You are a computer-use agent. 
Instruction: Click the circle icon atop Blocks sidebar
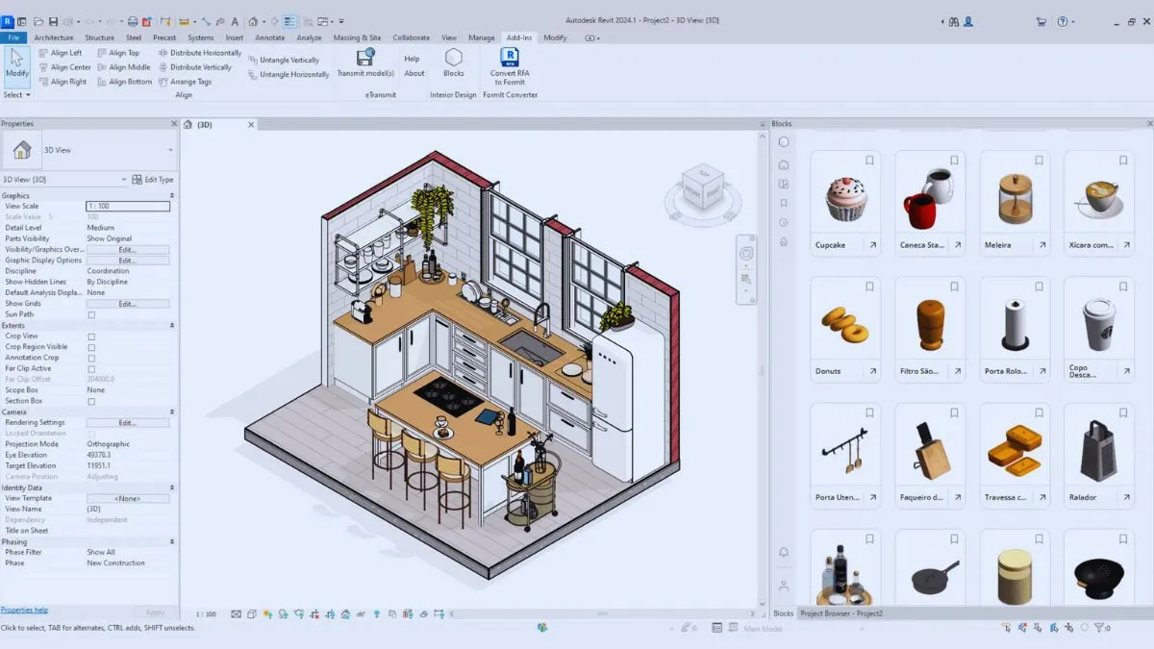(x=784, y=142)
